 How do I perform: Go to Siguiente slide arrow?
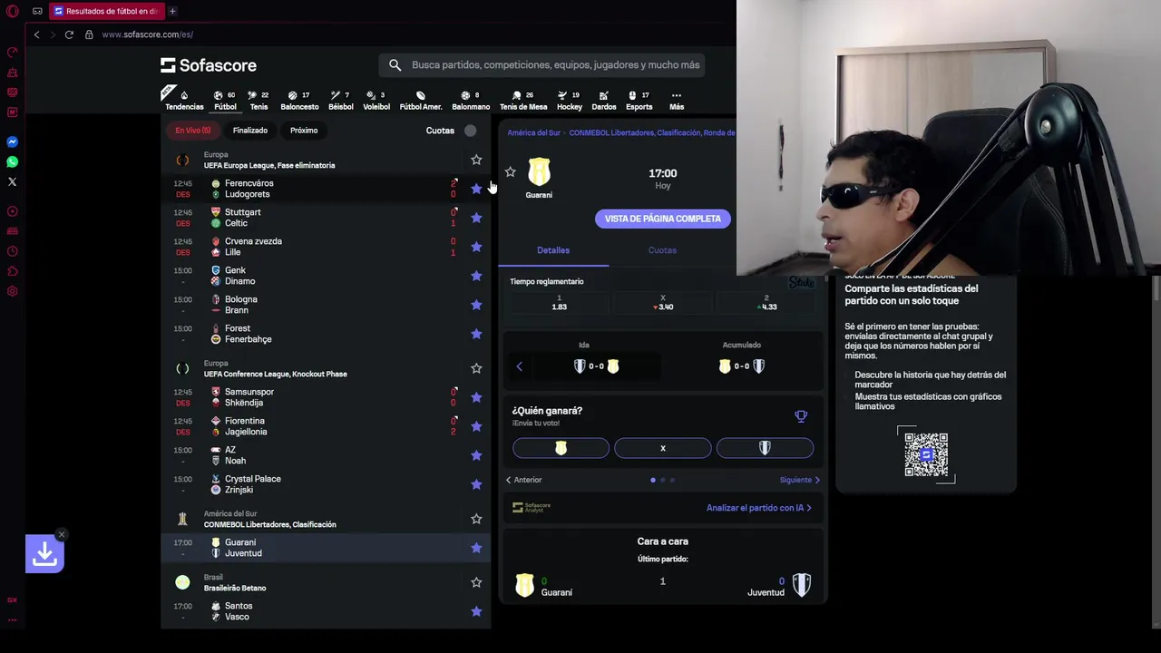coord(800,480)
